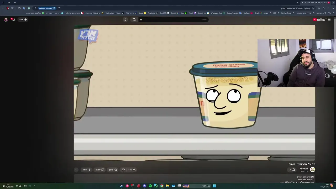The image size is (336, 189).
Task: Open more actions three-dot menu
Action: [76, 170]
